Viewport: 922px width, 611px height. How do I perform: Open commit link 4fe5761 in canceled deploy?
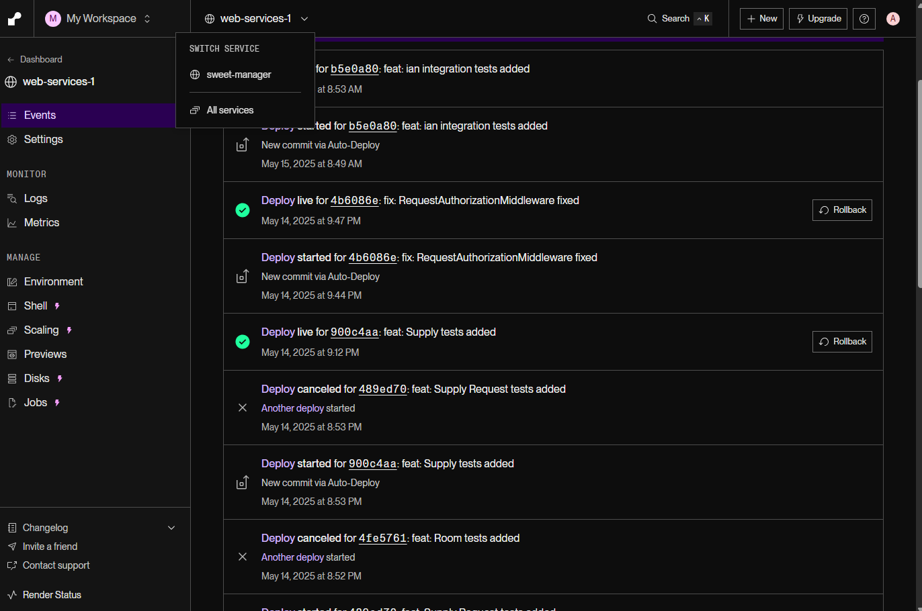click(383, 538)
